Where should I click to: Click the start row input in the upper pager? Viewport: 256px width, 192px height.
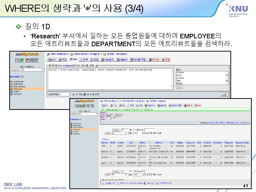(x=149, y=130)
